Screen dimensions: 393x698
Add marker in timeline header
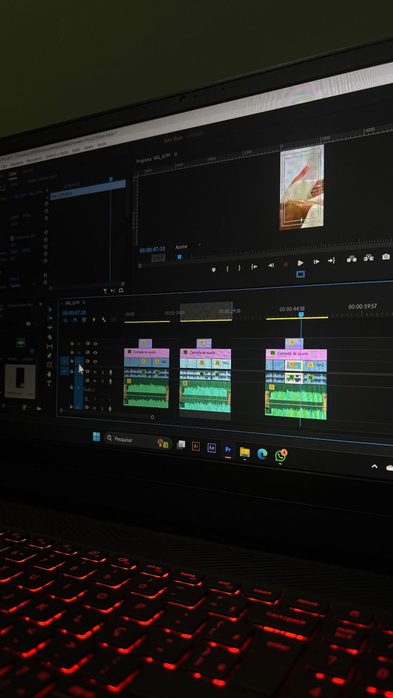[93, 320]
